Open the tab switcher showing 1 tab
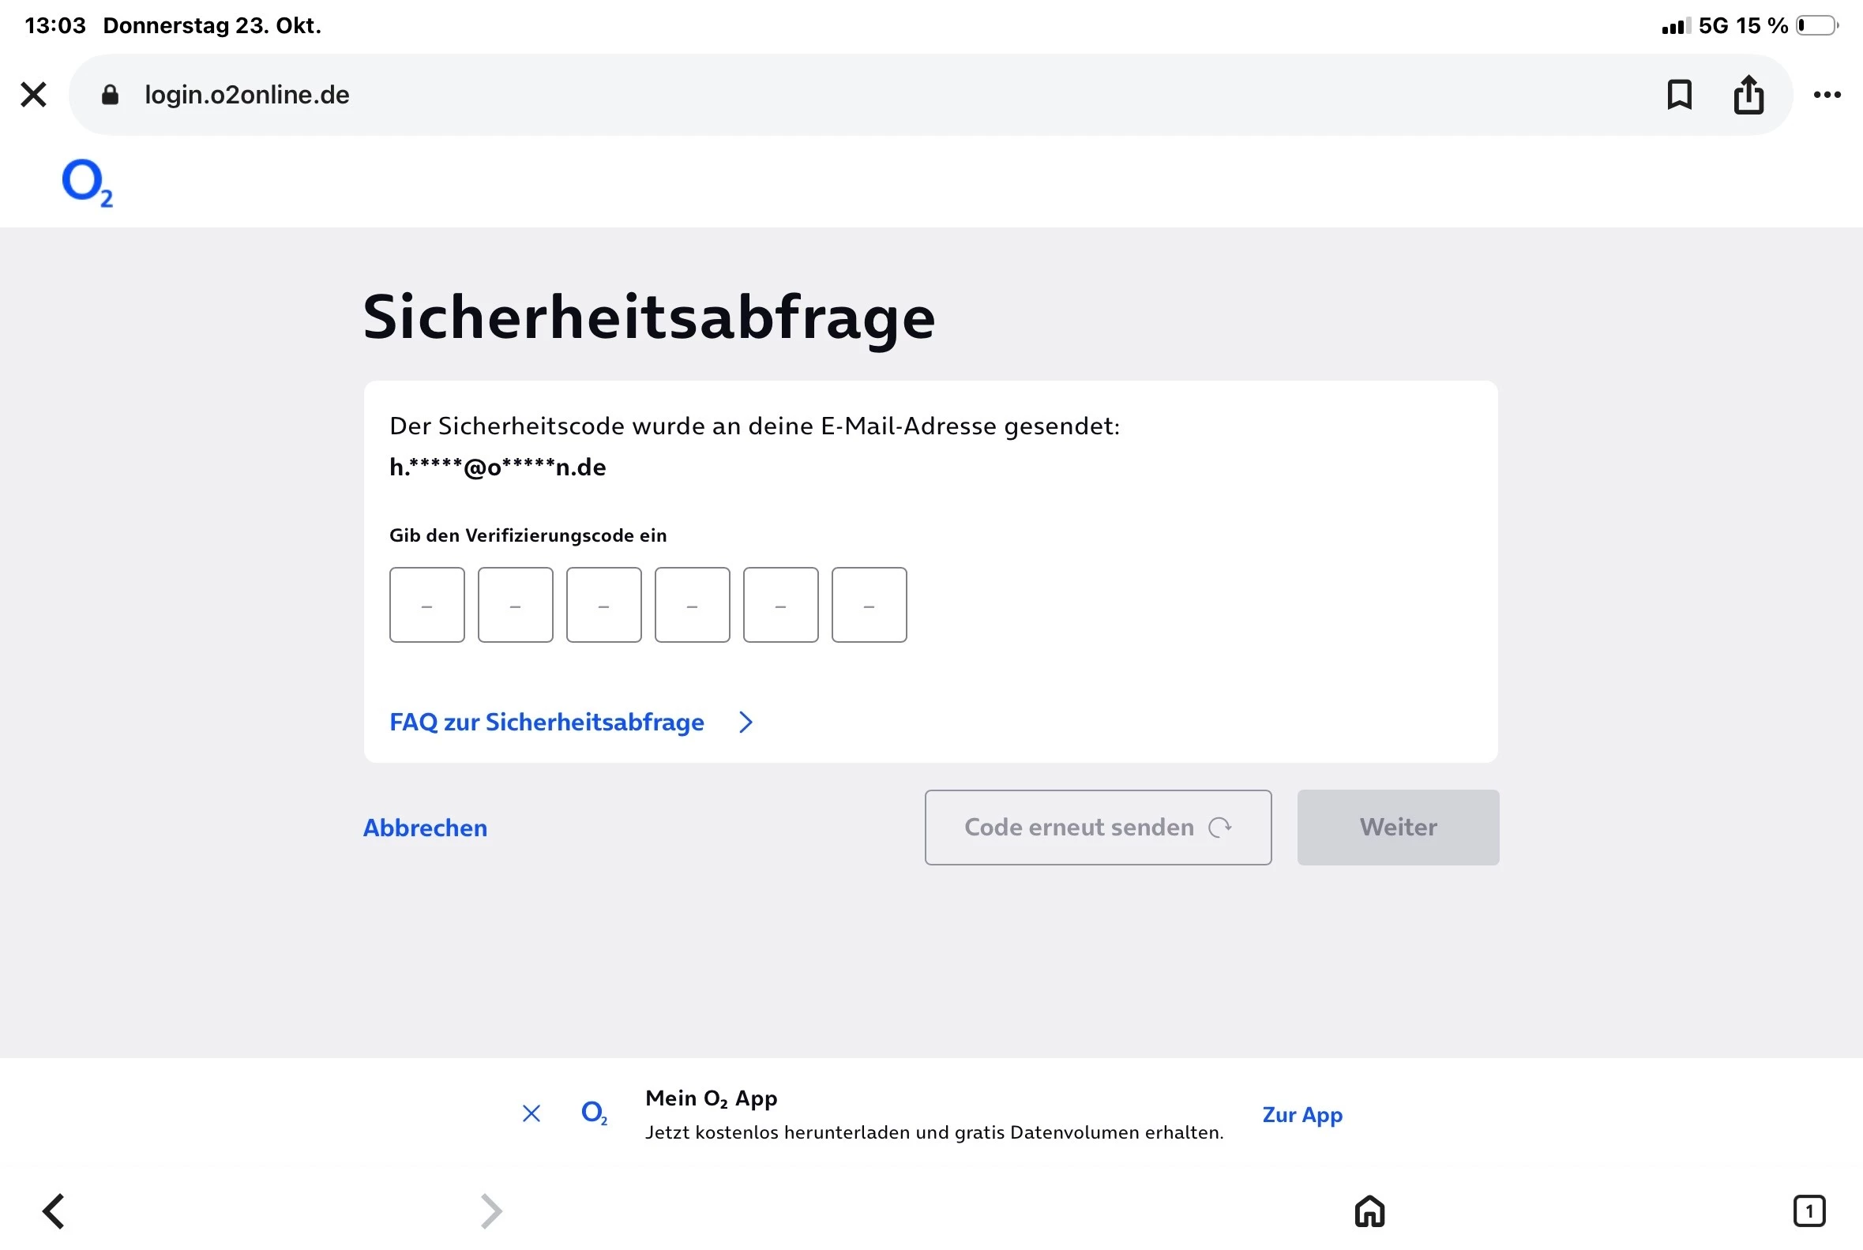Viewport: 1863px width, 1250px height. tap(1809, 1211)
